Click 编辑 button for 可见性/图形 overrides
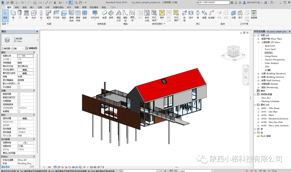292x172 pixels. [x=25, y=70]
